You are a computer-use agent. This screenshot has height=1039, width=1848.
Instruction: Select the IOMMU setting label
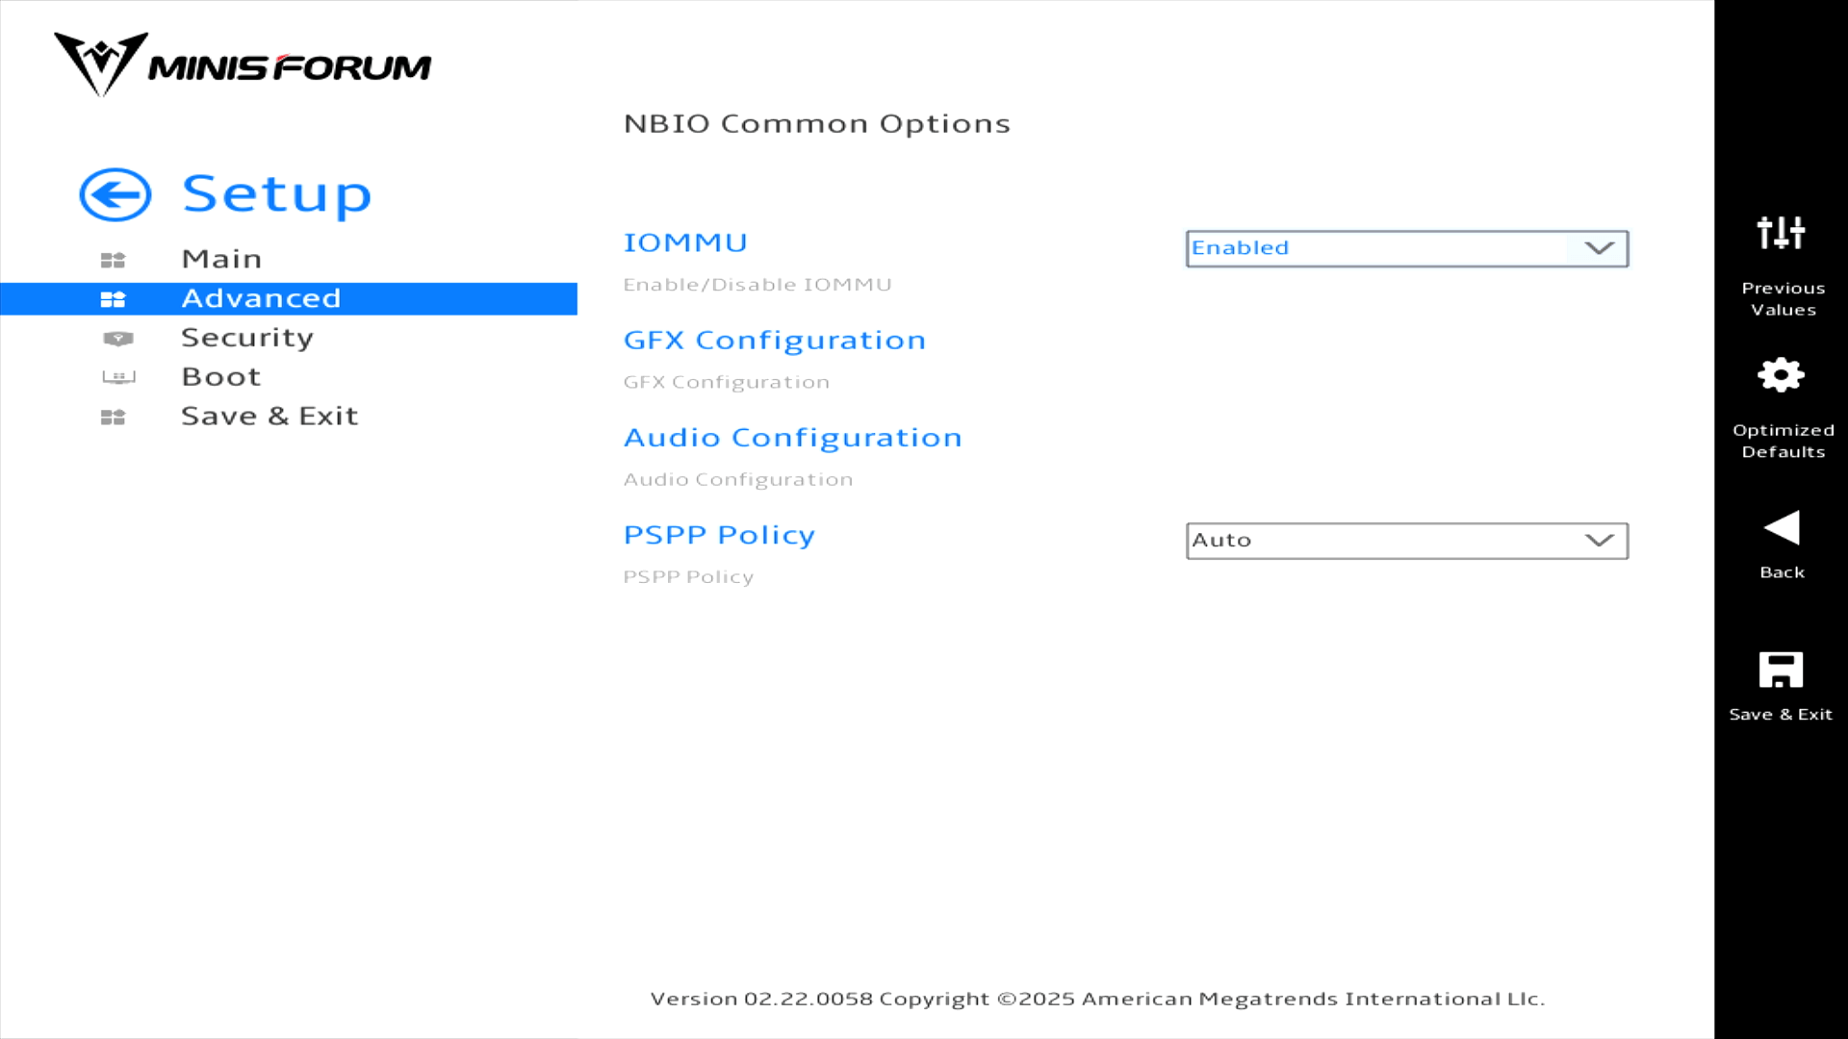click(x=685, y=242)
